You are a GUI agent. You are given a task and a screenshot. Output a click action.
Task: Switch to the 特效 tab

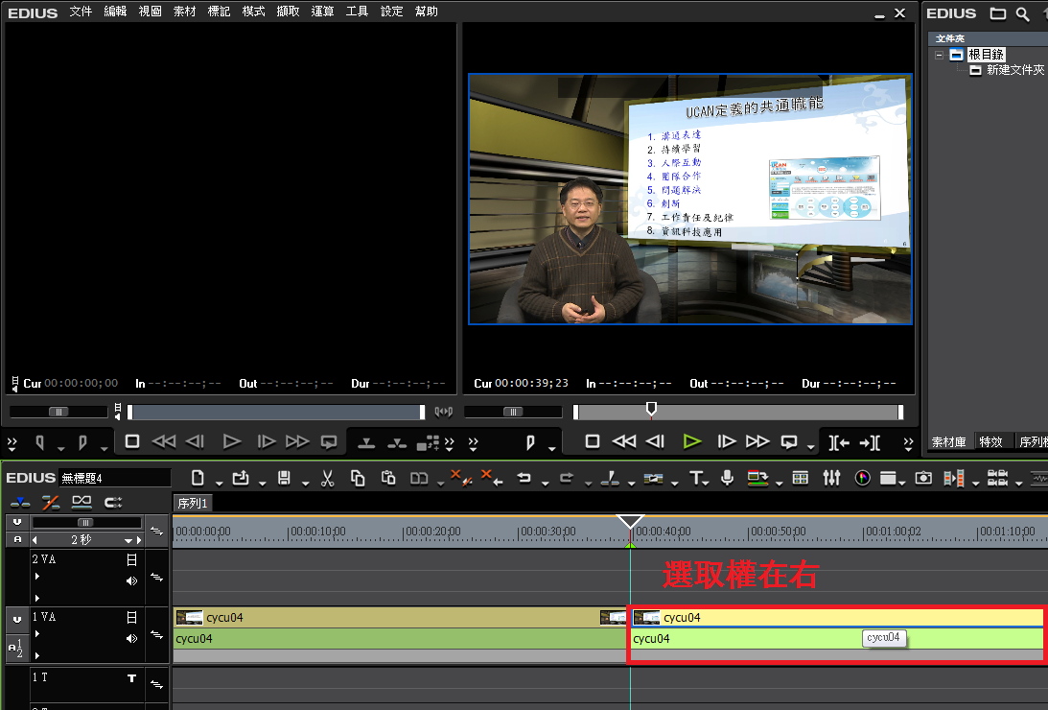pos(990,442)
